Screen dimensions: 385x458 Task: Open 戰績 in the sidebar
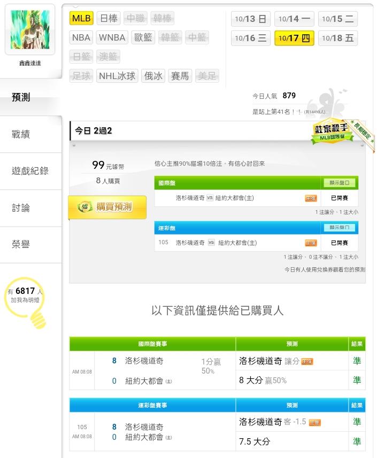(x=21, y=135)
